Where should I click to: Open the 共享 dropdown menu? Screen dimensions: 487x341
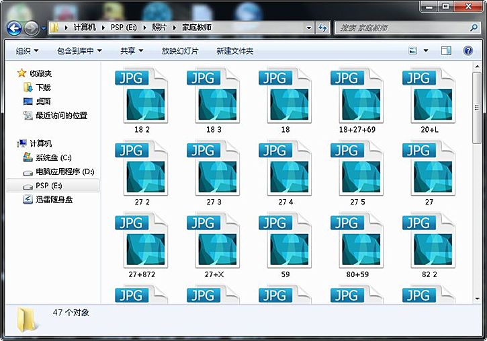pos(132,51)
